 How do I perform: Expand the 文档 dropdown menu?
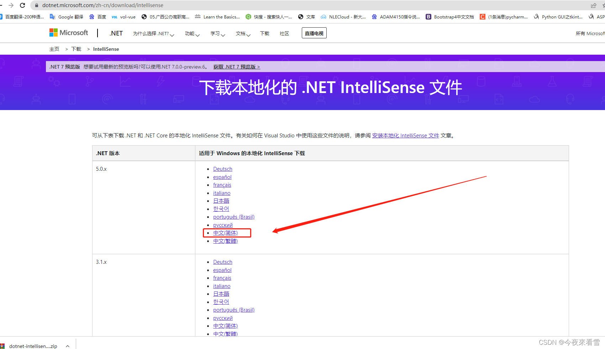pyautogui.click(x=243, y=33)
